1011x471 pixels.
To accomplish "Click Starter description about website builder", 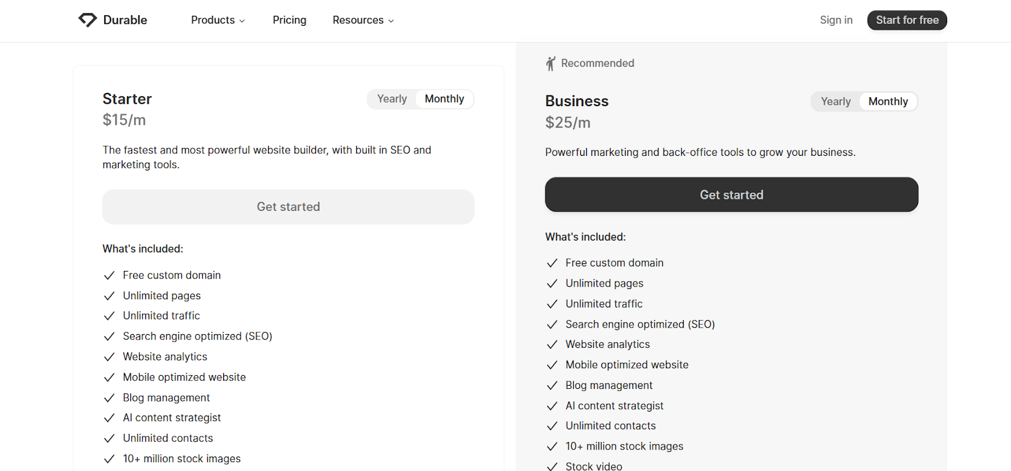I will [267, 157].
